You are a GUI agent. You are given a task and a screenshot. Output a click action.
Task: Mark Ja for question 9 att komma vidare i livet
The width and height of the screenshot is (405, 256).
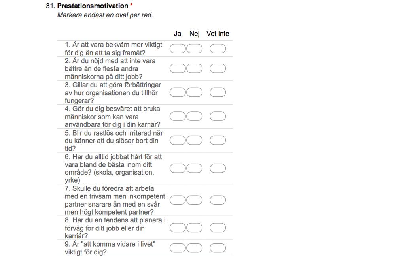[x=178, y=248]
